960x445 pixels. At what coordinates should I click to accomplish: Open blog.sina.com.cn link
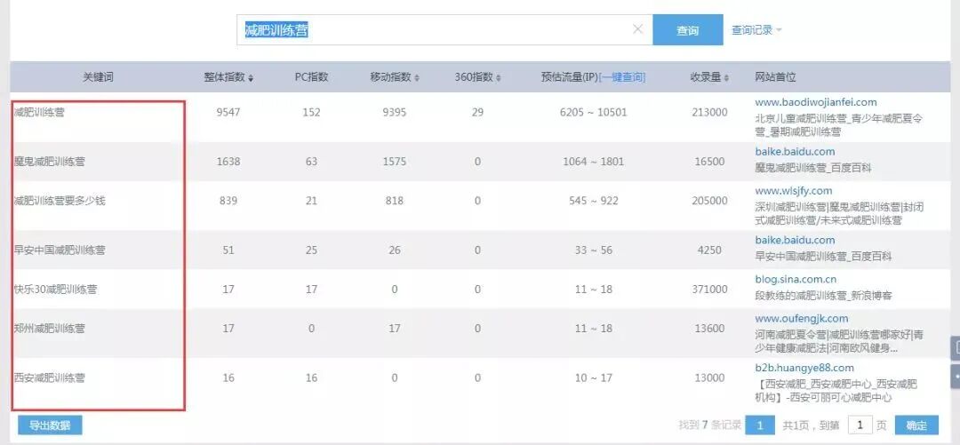pos(796,279)
